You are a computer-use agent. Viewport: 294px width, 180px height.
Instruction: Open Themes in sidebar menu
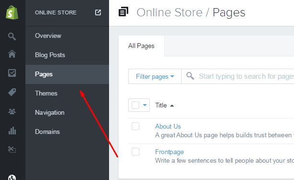pyautogui.click(x=67, y=94)
